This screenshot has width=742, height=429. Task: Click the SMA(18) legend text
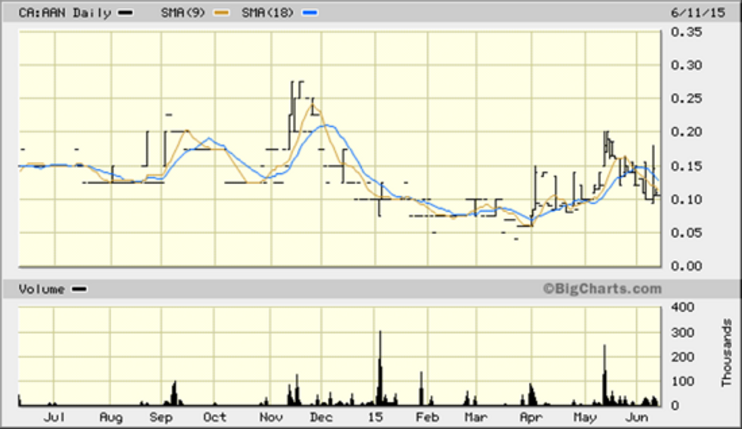(268, 13)
